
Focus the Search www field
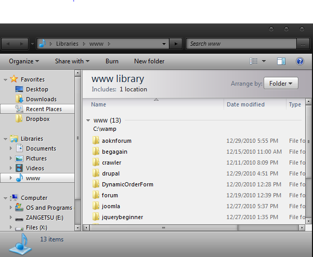(x=241, y=44)
